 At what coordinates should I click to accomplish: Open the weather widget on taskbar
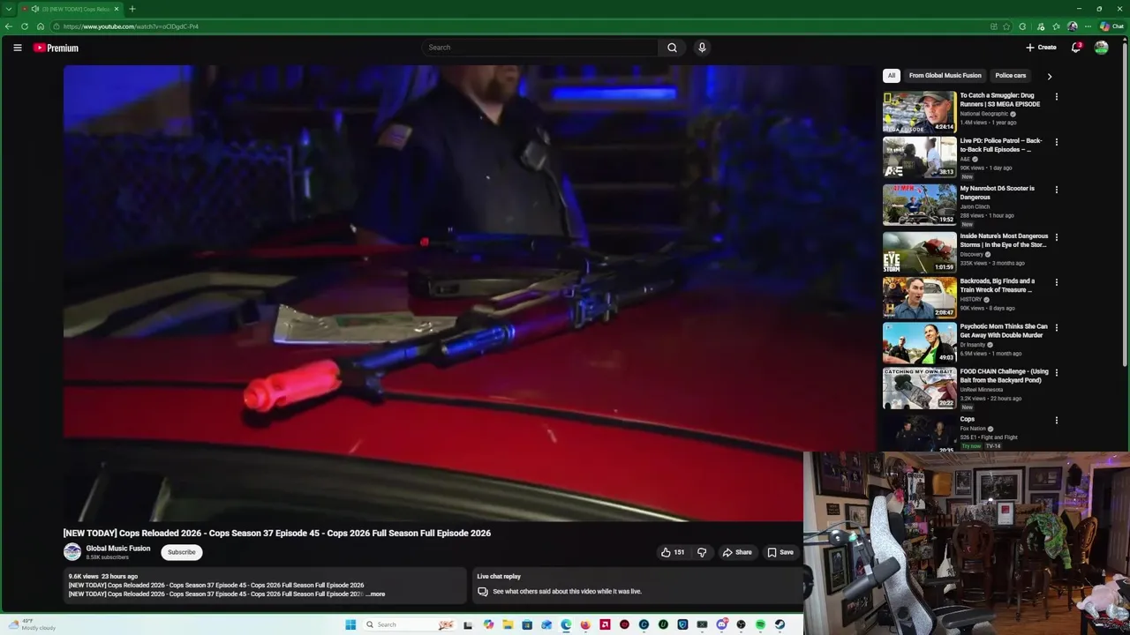[32, 624]
